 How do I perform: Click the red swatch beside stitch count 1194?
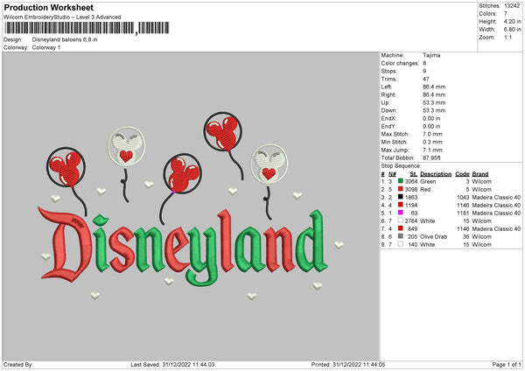pyautogui.click(x=400, y=205)
